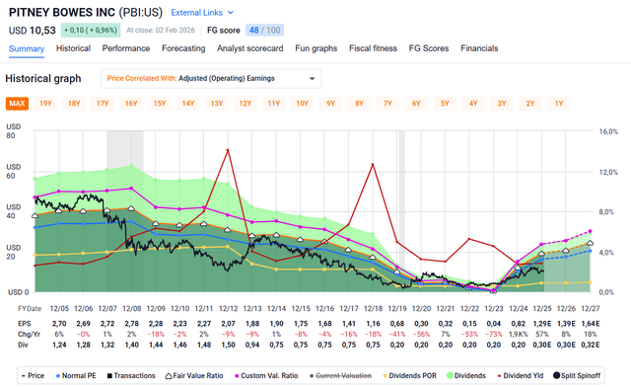Screen dimensions: 631x387
Task: Set chart range to 15Y
Action: pos(160,104)
